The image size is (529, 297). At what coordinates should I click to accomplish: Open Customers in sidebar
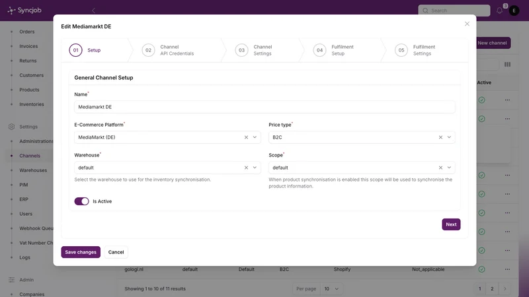[31, 75]
